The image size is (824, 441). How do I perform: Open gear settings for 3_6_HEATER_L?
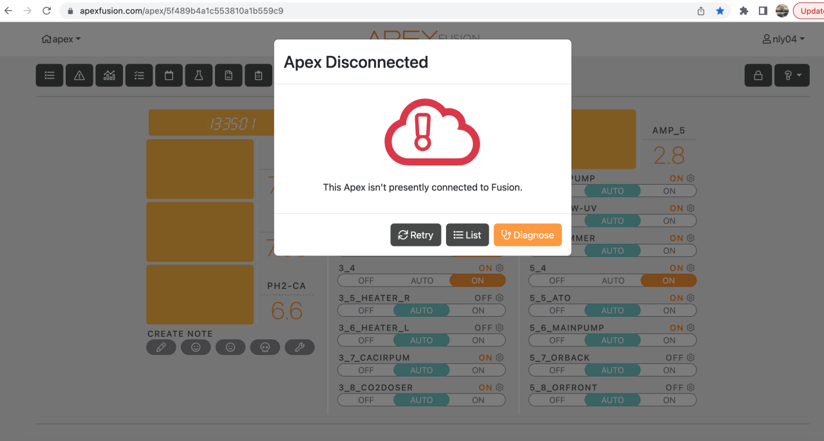(500, 328)
